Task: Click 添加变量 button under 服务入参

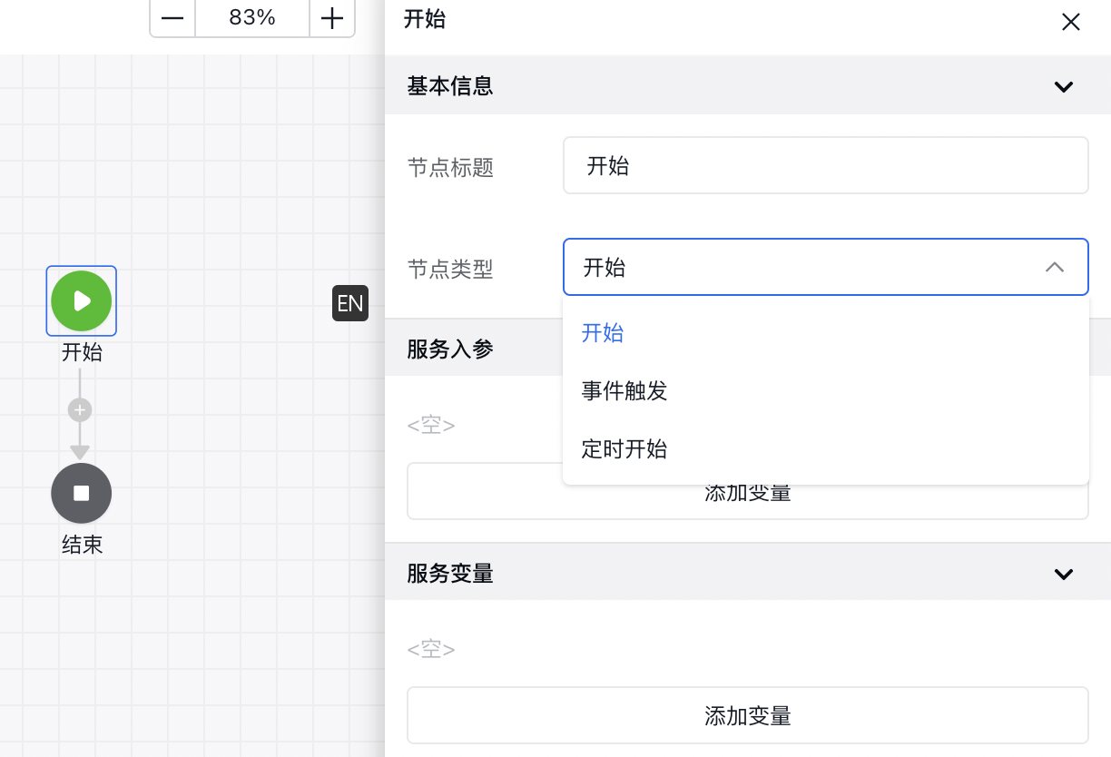Action: point(747,502)
